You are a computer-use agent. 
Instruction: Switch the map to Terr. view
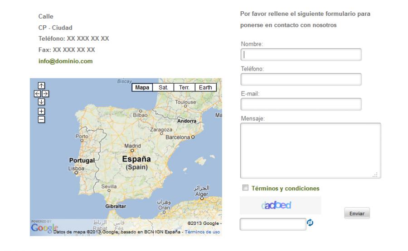click(x=184, y=87)
